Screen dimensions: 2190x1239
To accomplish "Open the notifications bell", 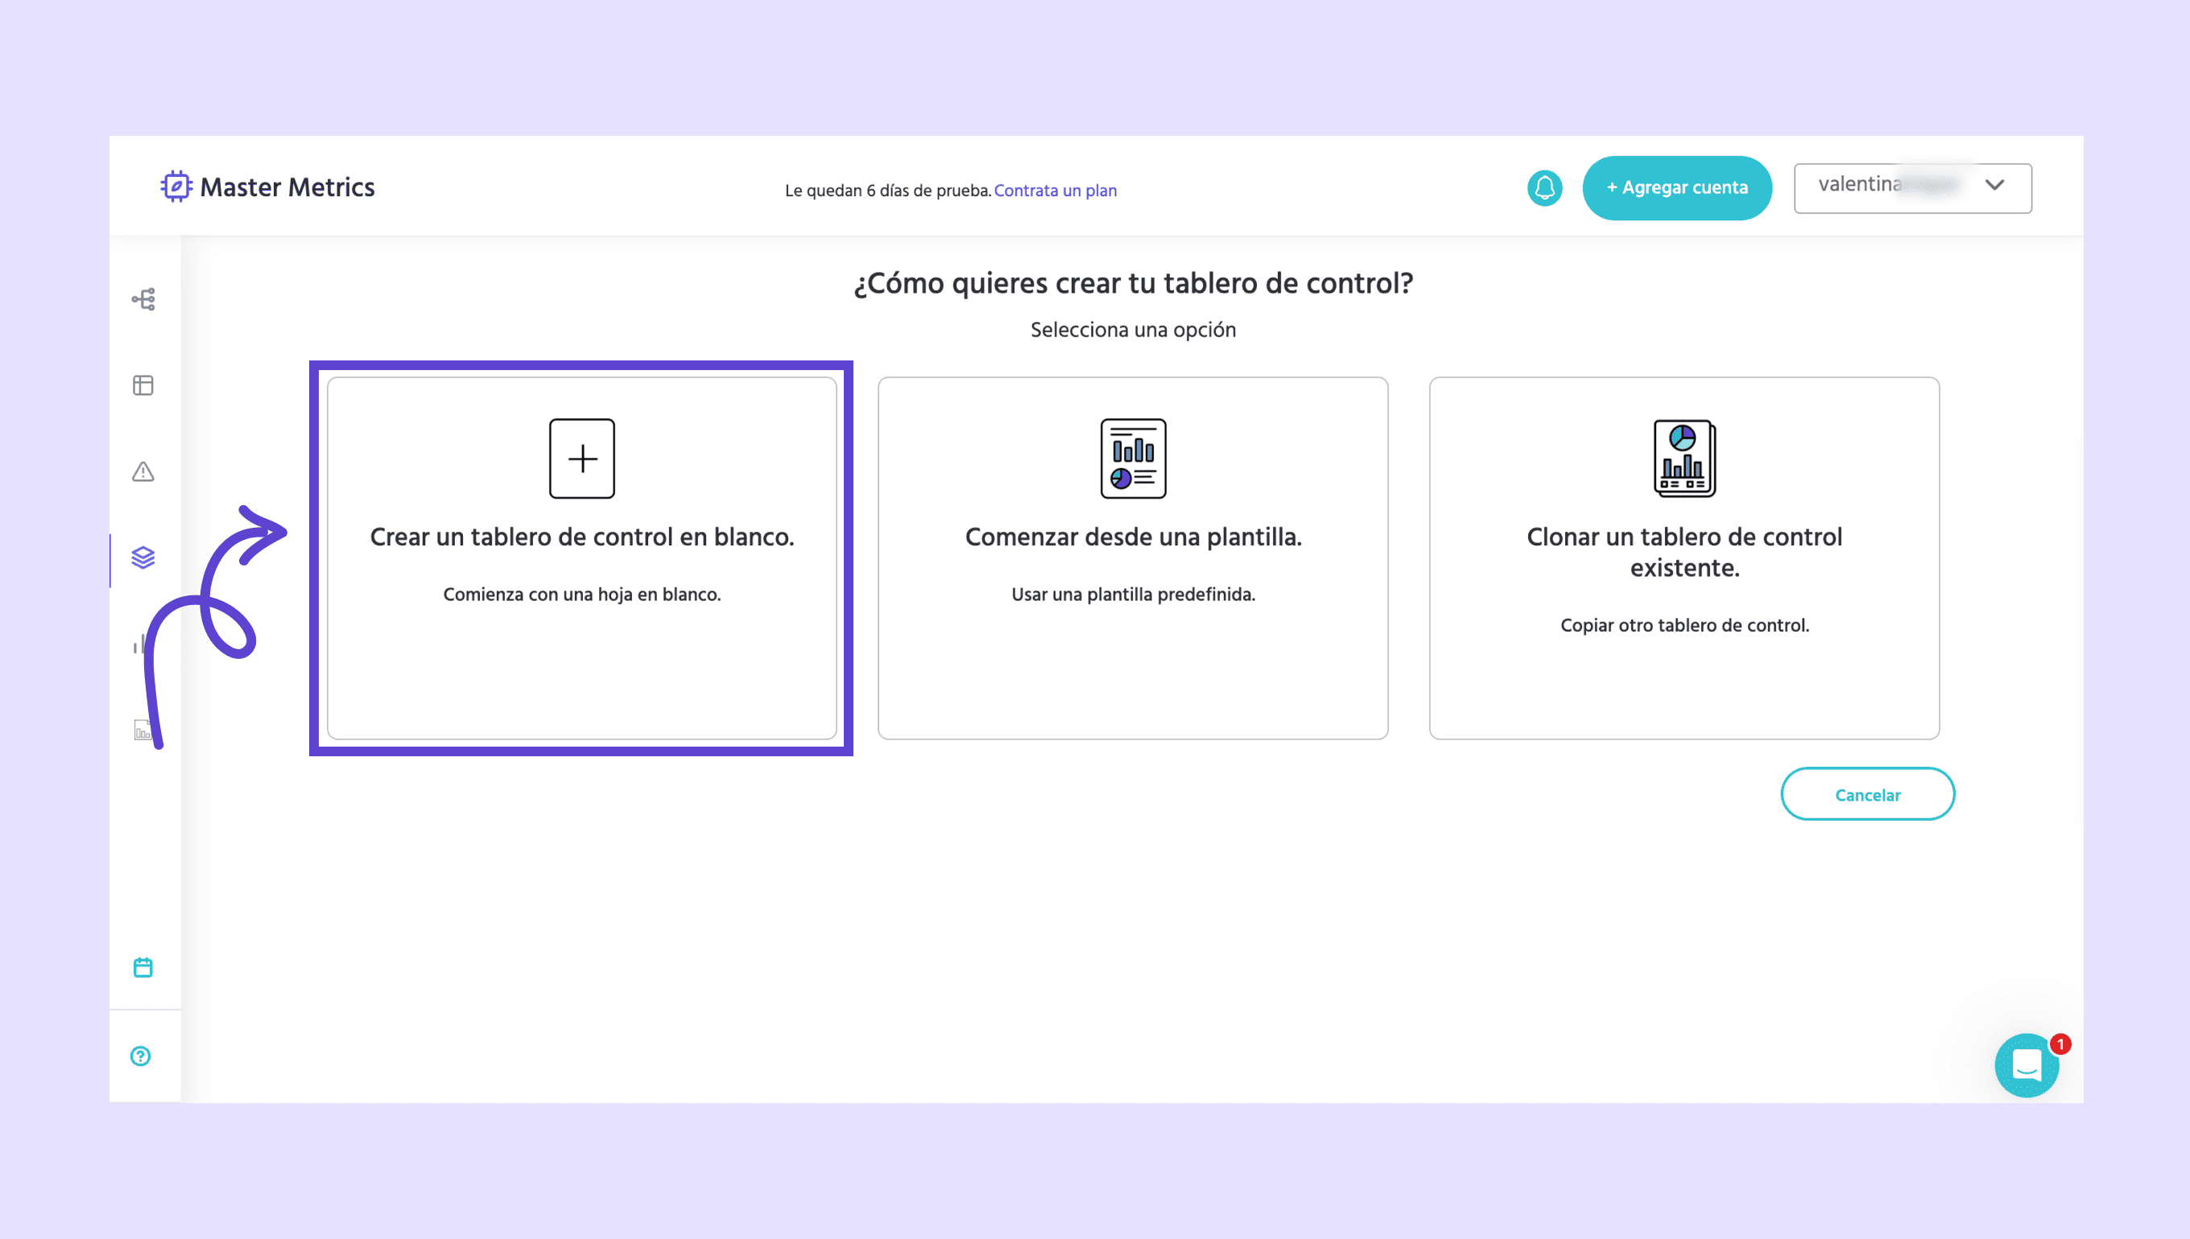I will pos(1543,188).
